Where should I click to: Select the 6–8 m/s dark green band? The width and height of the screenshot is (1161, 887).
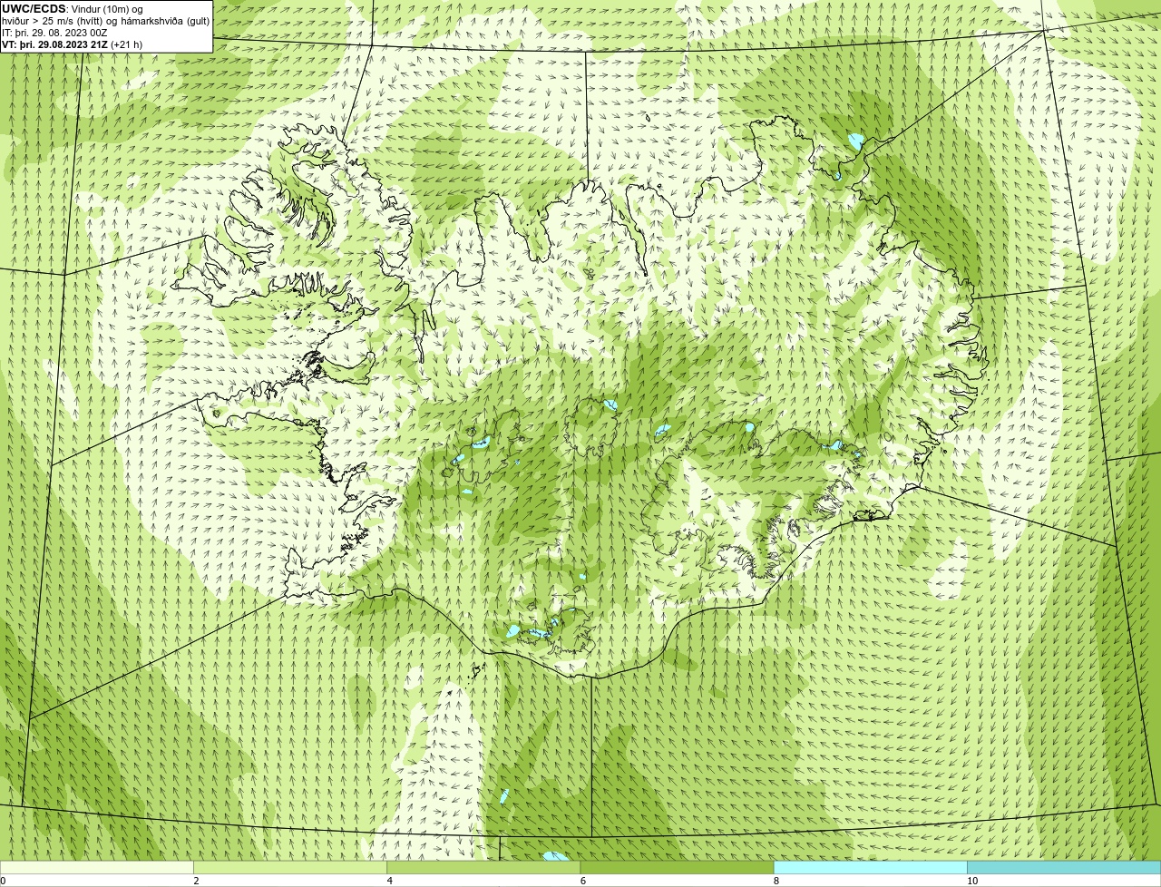pos(677,867)
